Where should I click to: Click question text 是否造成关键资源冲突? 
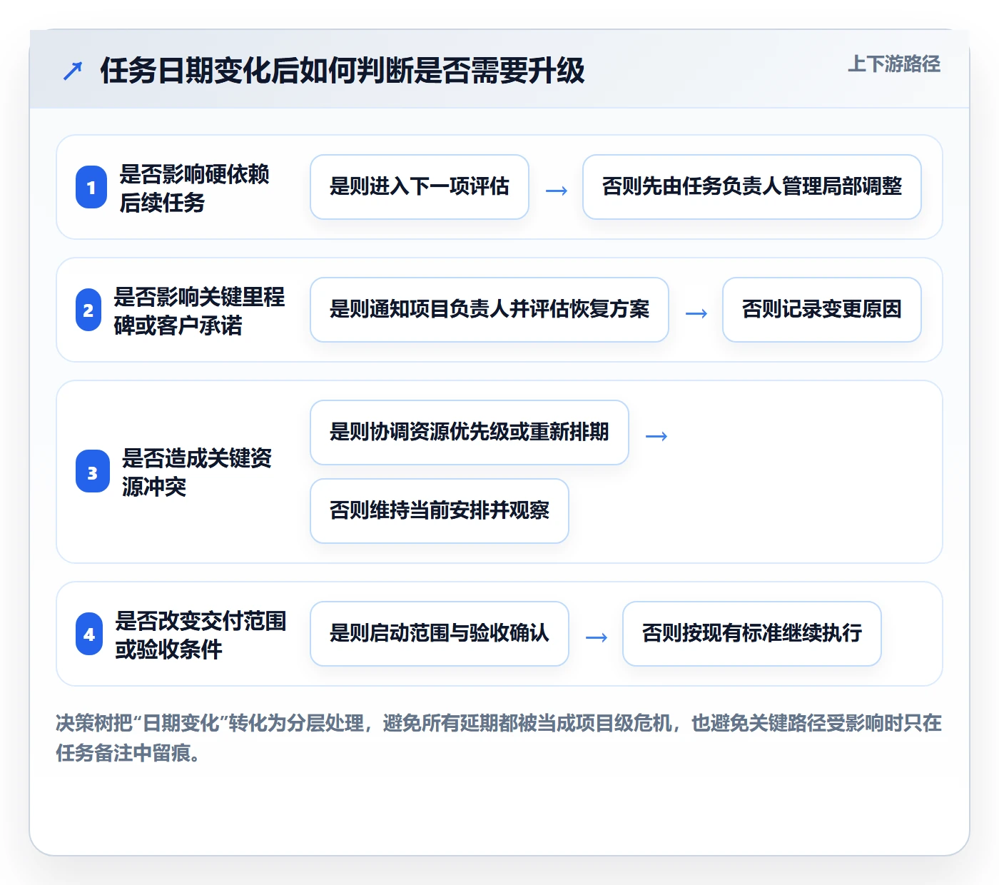pos(197,472)
